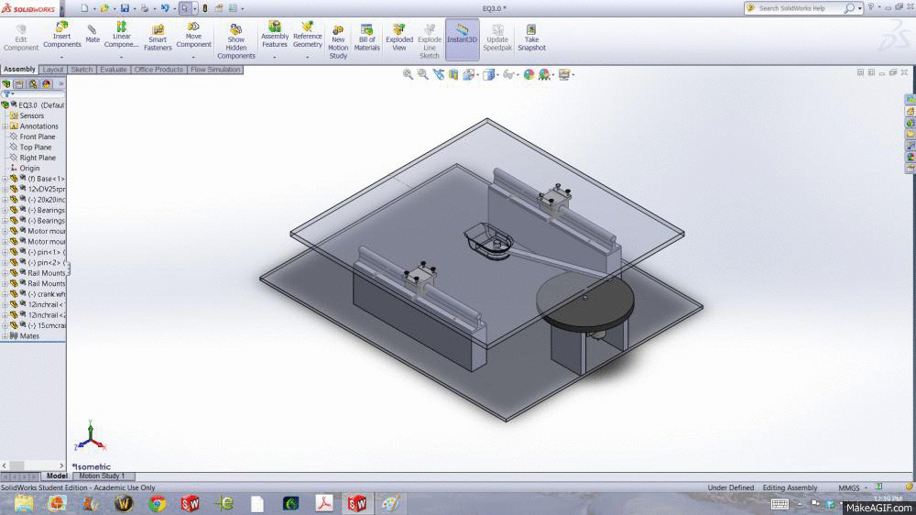Open the Insert Components dropdown arrow

tap(62, 57)
